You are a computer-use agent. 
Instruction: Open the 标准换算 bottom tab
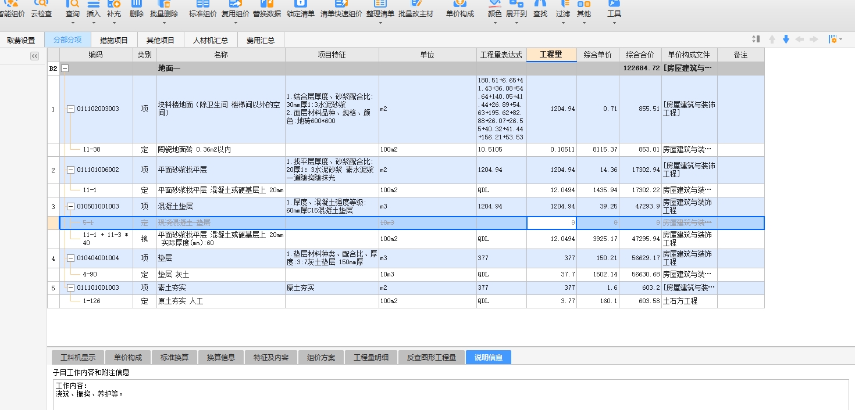pos(174,357)
